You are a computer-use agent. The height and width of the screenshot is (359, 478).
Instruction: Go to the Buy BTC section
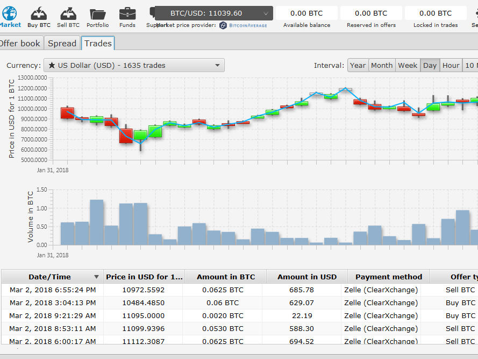pos(39,17)
